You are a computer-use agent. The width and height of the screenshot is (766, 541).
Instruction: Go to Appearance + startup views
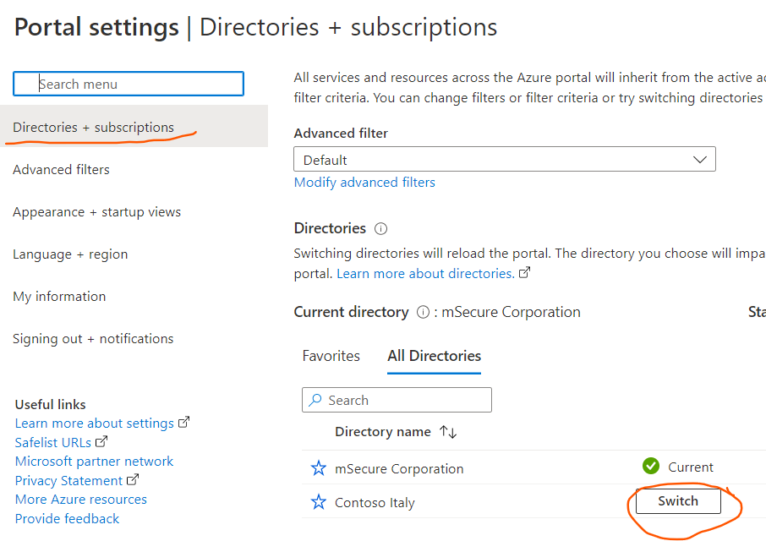point(97,212)
